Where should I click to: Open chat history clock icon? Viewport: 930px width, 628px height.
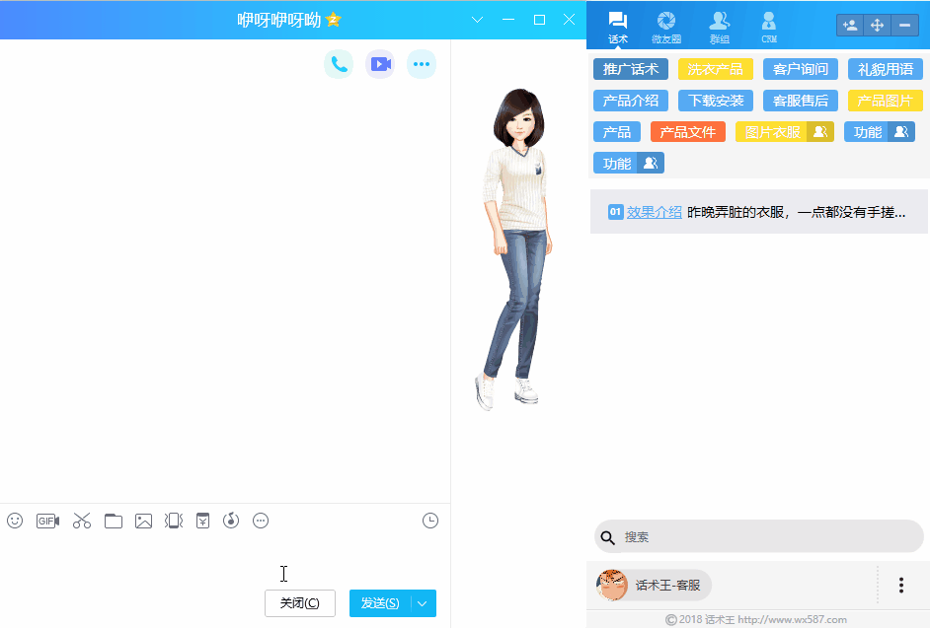pyautogui.click(x=430, y=521)
